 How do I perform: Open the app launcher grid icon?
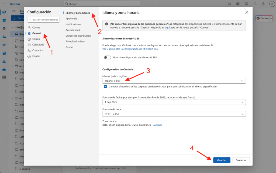coord(4,4)
